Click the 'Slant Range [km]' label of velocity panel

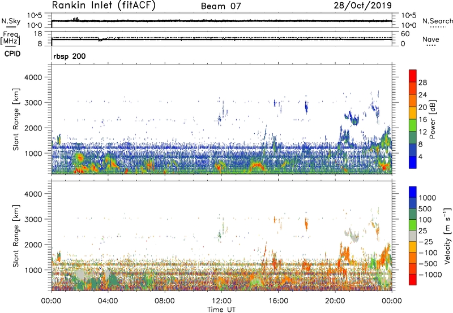click(x=16, y=236)
